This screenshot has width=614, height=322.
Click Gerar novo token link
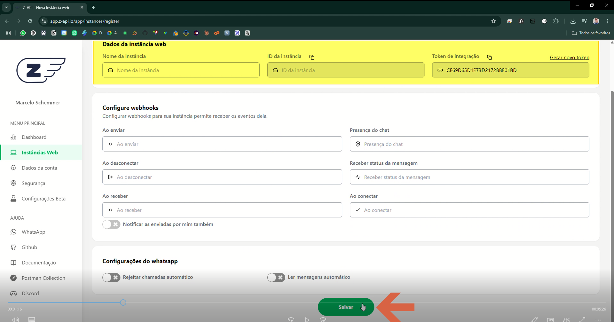point(570,58)
